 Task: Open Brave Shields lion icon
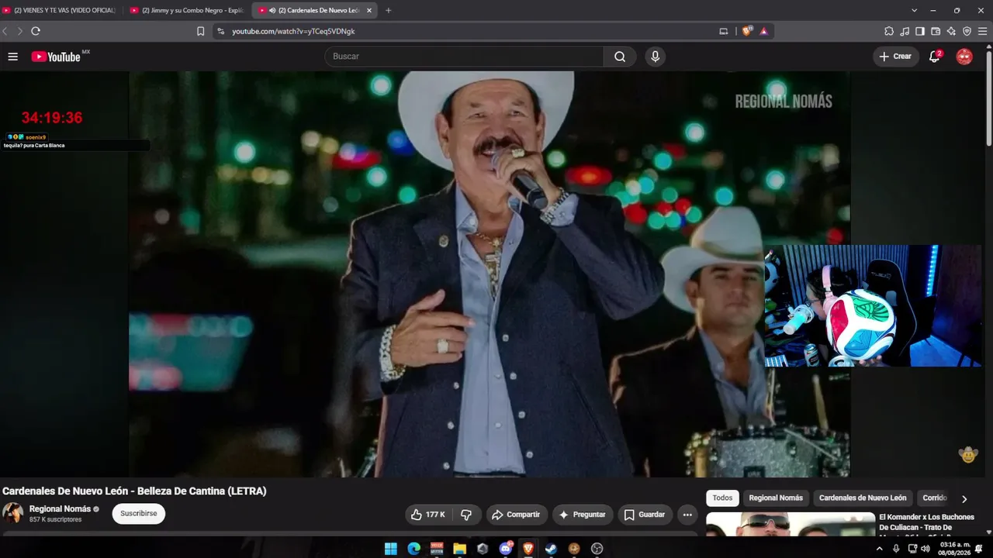click(747, 32)
